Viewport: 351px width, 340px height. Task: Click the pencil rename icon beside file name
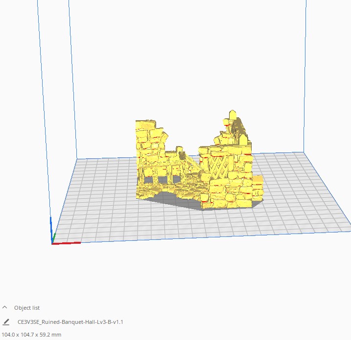click(6, 322)
